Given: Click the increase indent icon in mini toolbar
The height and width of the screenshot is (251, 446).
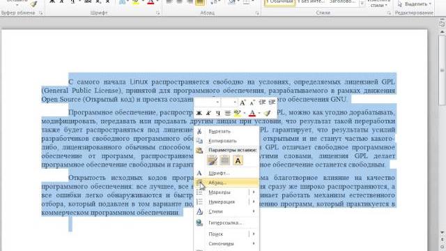Looking at the screenshot, I should point(272,102).
